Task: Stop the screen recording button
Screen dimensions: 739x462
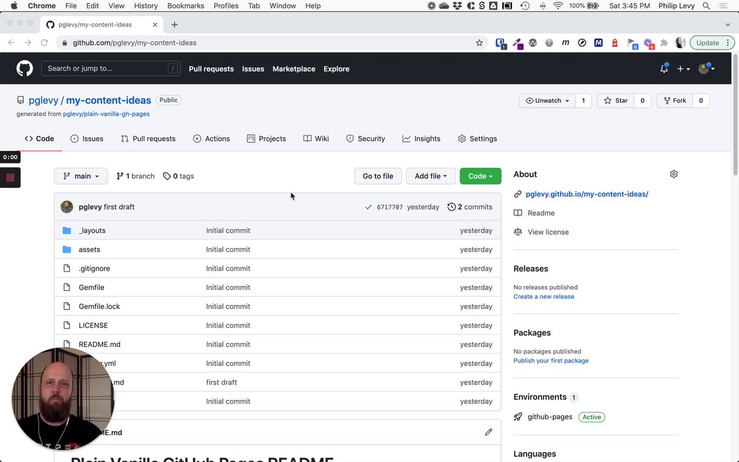Action: (10, 177)
